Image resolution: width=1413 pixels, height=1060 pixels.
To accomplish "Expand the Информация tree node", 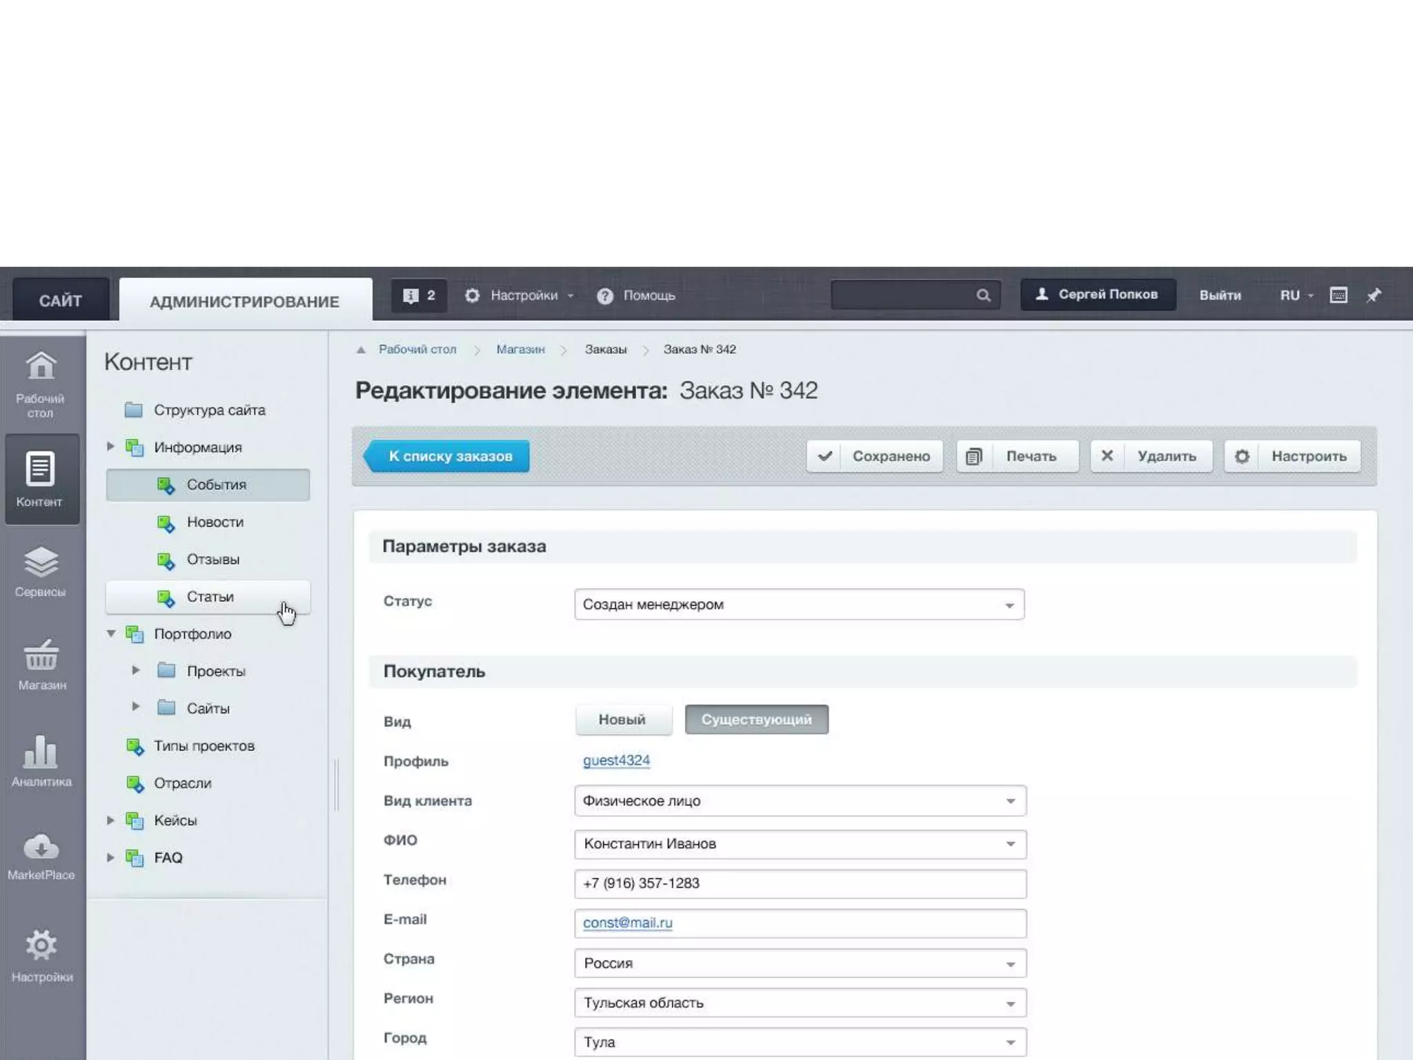I will [x=110, y=446].
